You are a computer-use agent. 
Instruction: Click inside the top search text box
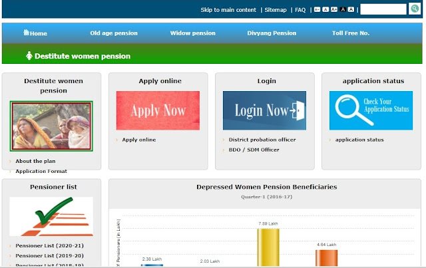[x=383, y=9]
